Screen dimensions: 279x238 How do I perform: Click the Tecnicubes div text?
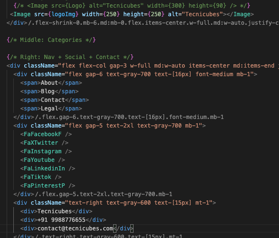(55, 211)
